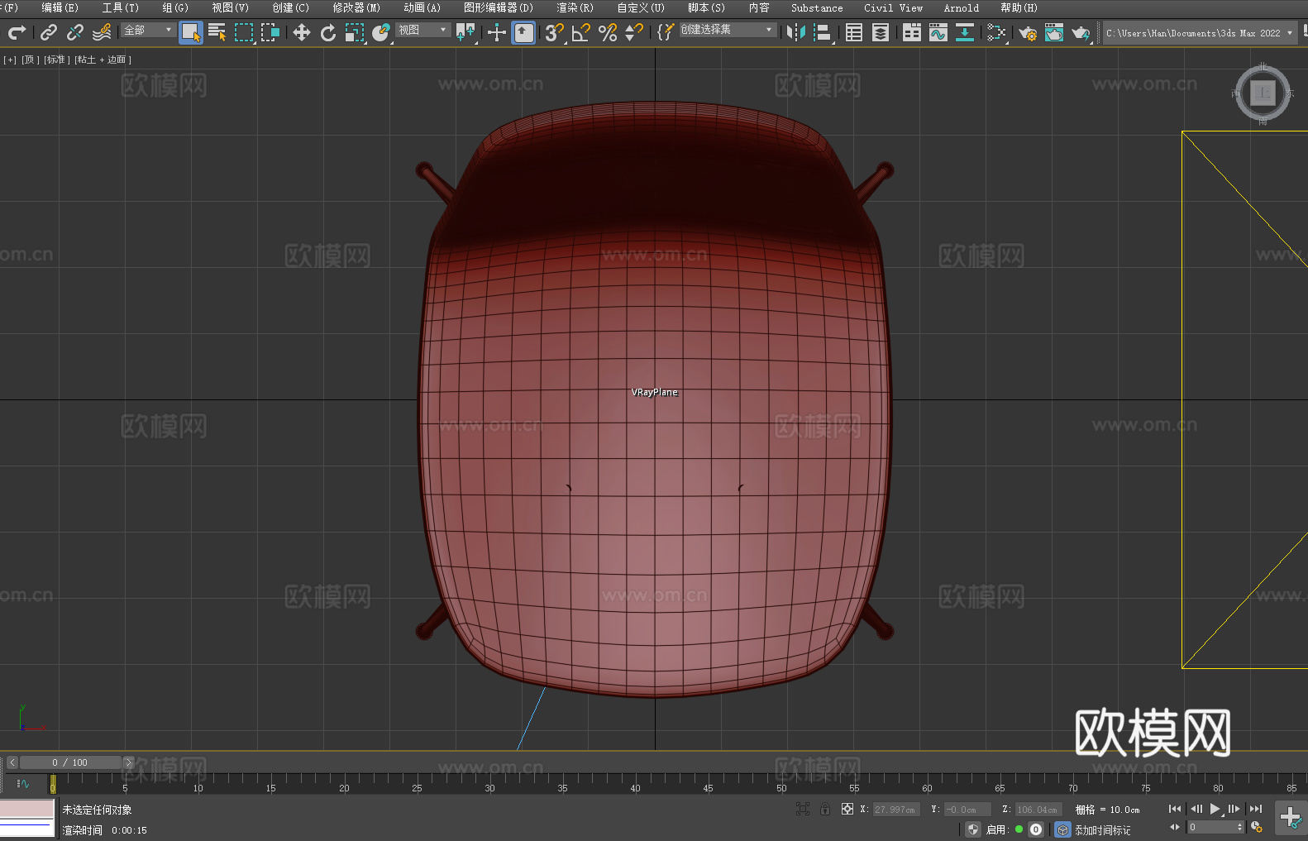Click the Mirror tool icon

click(x=796, y=32)
